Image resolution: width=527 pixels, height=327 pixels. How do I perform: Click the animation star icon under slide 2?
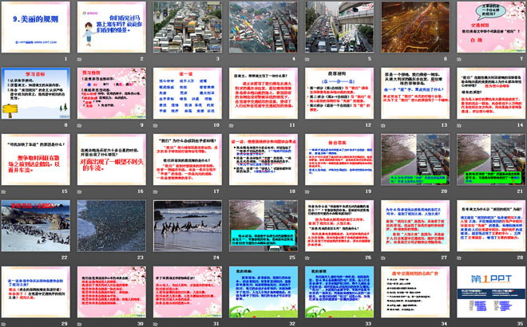[x=79, y=59]
